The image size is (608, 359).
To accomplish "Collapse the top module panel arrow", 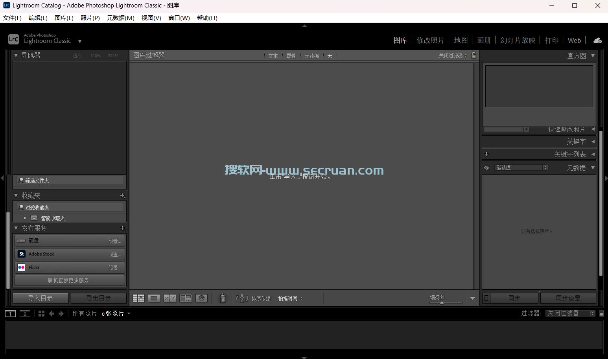I will 304,26.
